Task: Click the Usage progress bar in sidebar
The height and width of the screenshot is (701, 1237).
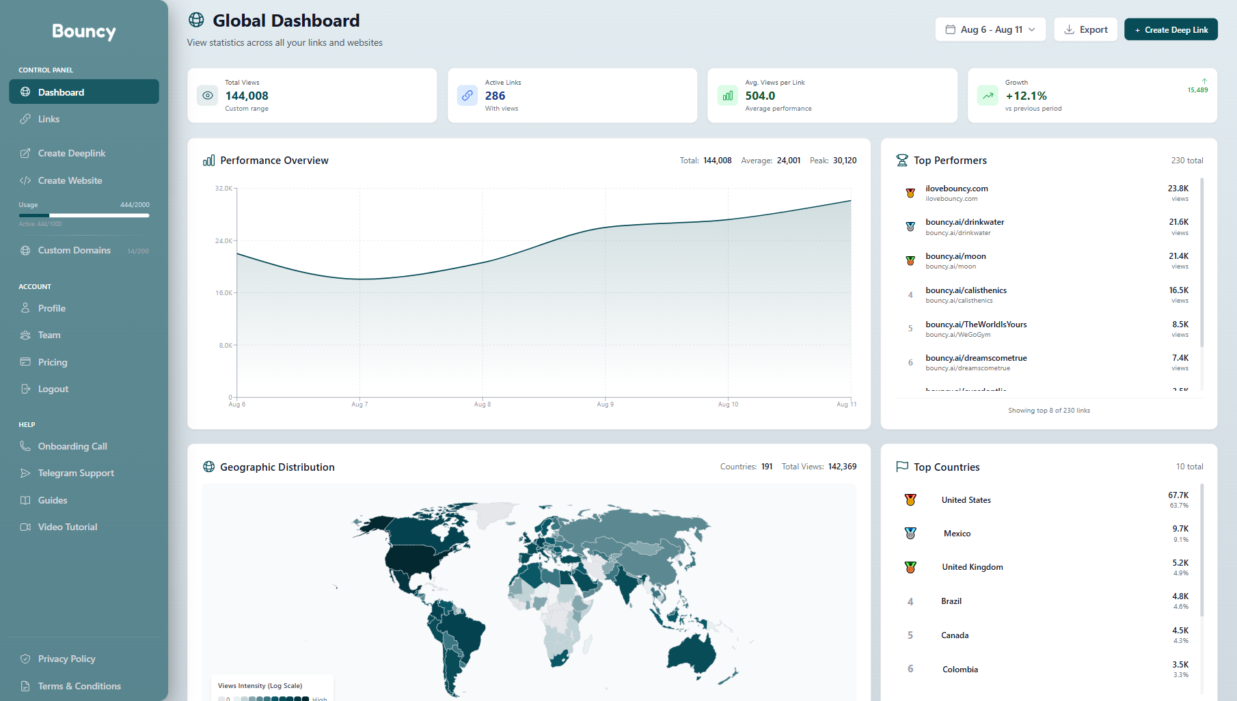Action: click(x=84, y=215)
